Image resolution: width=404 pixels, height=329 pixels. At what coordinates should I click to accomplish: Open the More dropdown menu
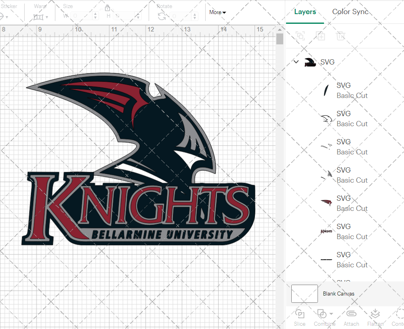pos(217,12)
